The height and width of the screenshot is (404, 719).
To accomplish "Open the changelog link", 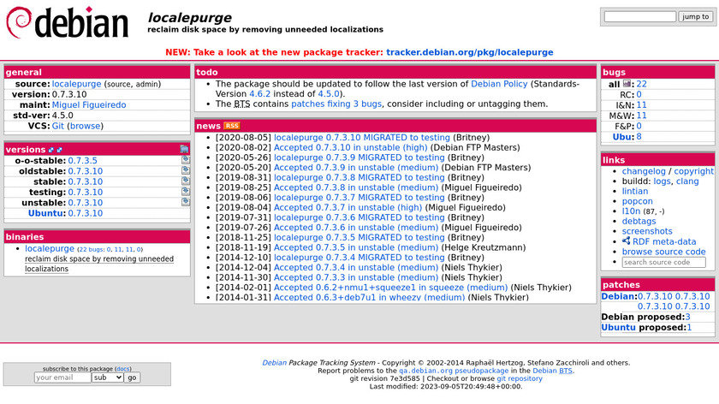I will pos(644,171).
